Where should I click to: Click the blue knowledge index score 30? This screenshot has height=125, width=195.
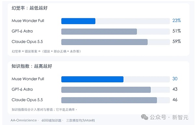[175, 79]
